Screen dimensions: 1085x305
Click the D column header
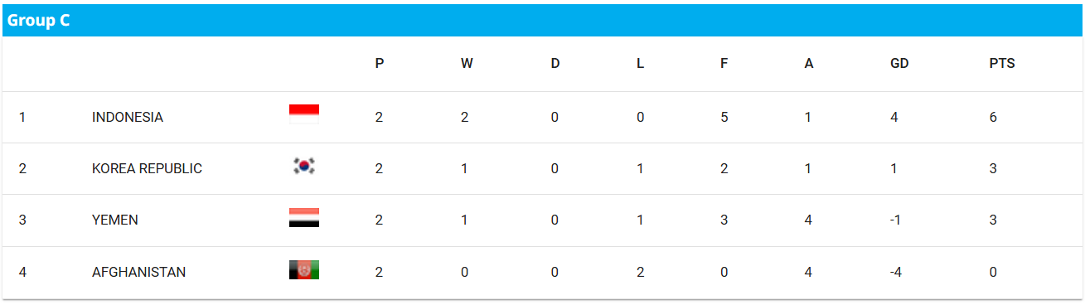555,64
